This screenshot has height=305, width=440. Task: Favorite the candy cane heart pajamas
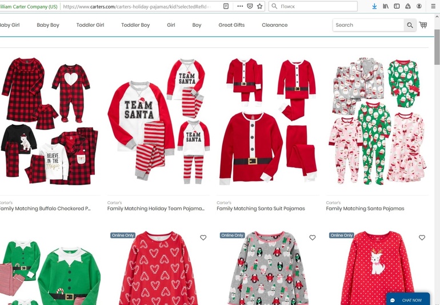click(203, 238)
